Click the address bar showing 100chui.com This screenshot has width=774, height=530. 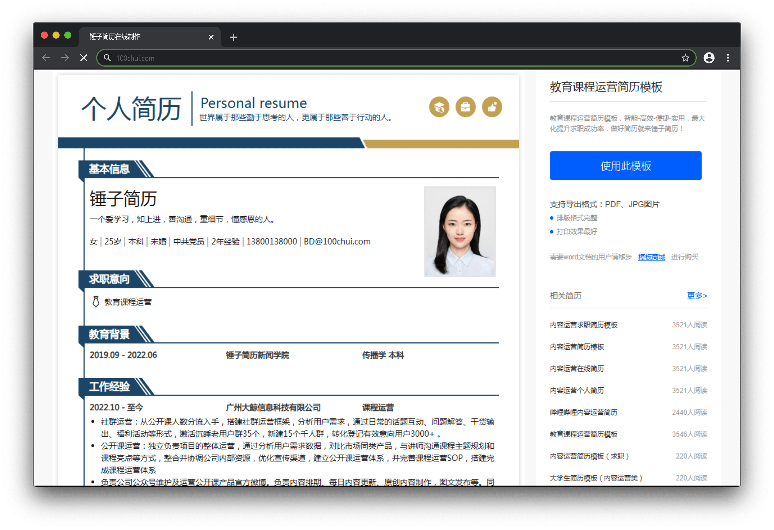tap(396, 58)
